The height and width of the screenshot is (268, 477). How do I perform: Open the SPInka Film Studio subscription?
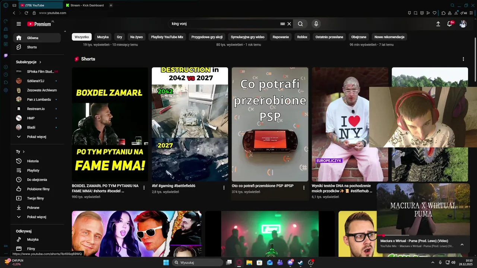[x=37, y=71]
